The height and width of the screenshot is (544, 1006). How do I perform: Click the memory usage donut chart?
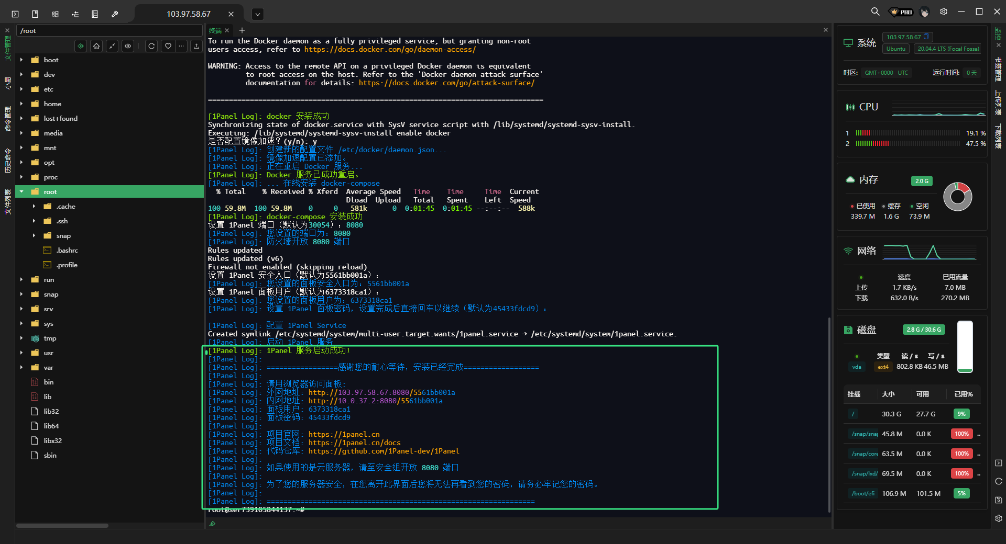pos(957,197)
